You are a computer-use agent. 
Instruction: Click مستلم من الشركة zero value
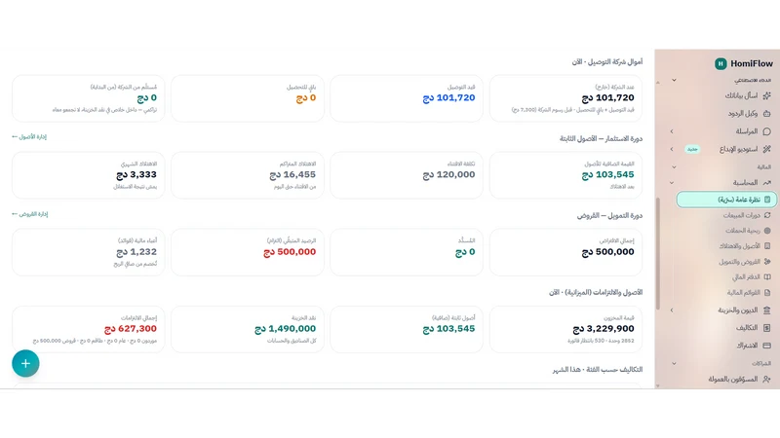(x=147, y=98)
